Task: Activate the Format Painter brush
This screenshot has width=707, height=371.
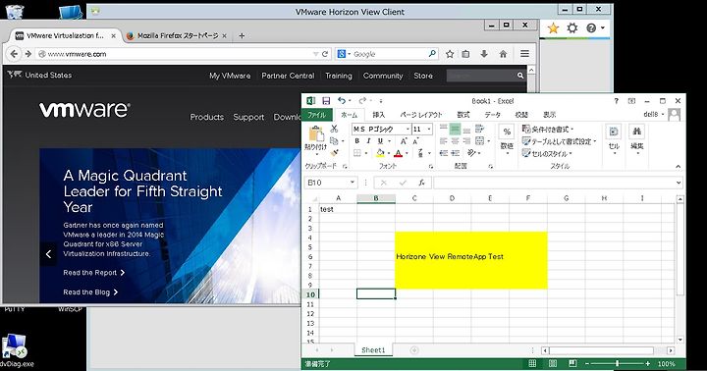Action: [x=334, y=153]
